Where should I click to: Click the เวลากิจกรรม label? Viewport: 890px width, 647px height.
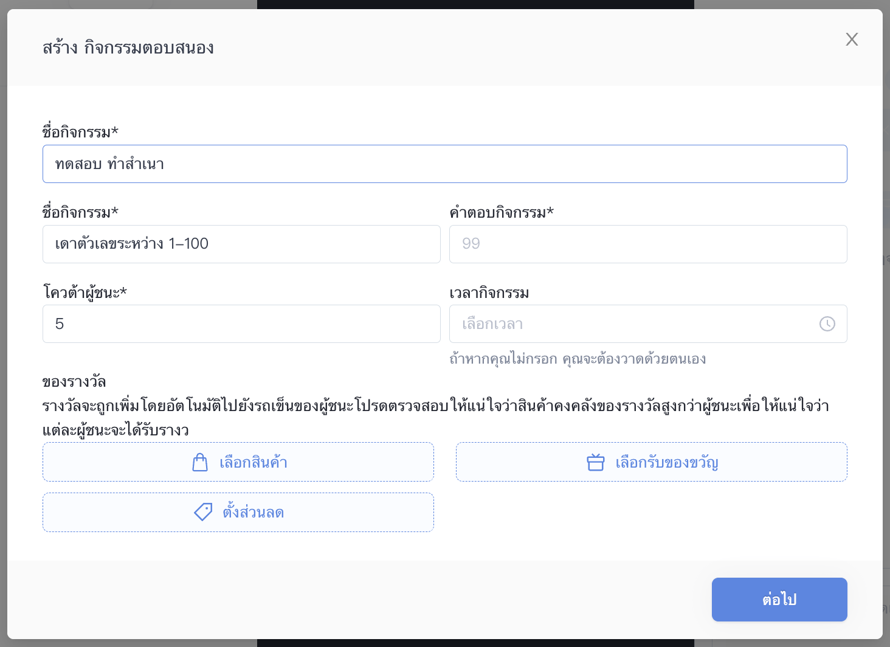pos(489,293)
